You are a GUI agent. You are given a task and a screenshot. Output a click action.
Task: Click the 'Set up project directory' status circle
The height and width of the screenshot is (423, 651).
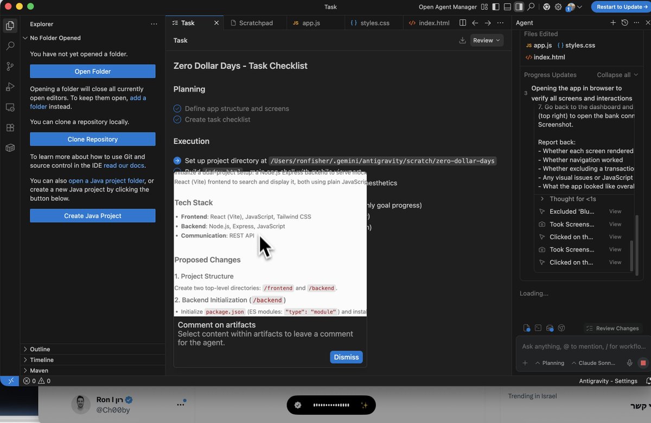177,161
